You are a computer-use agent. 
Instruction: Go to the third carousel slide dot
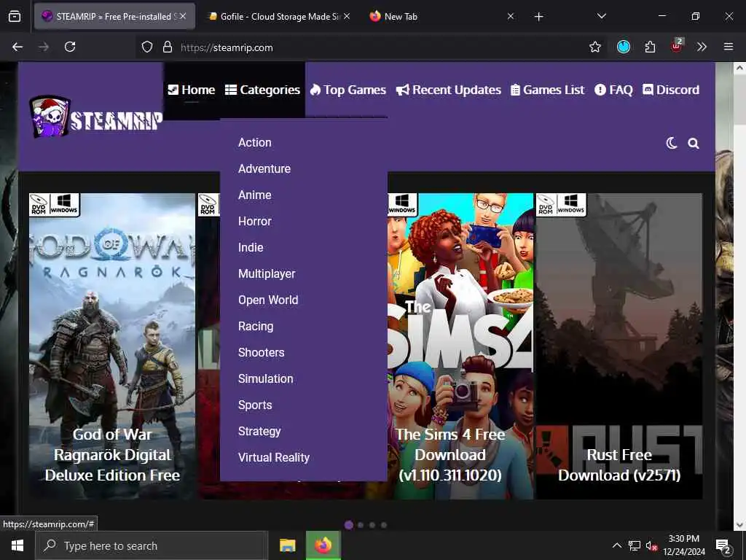point(372,525)
